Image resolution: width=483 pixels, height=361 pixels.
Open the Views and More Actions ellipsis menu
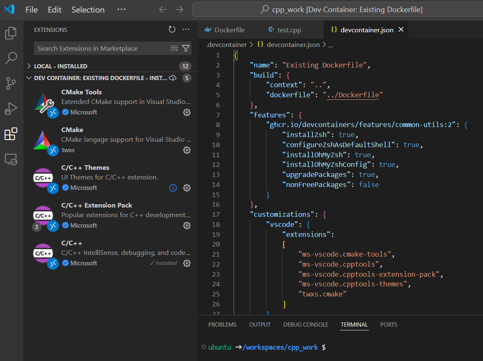click(x=186, y=29)
